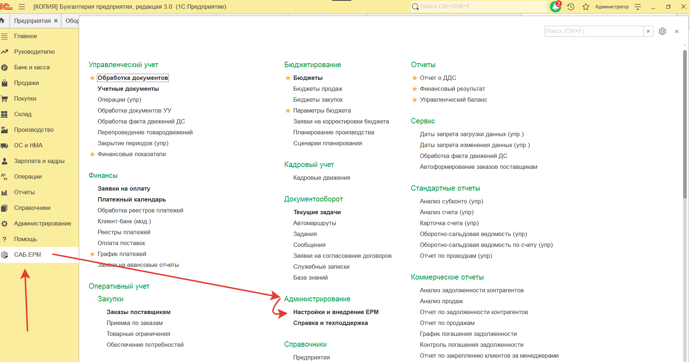Open Сценарии планирования
Image resolution: width=690 pixels, height=362 pixels.
327,143
